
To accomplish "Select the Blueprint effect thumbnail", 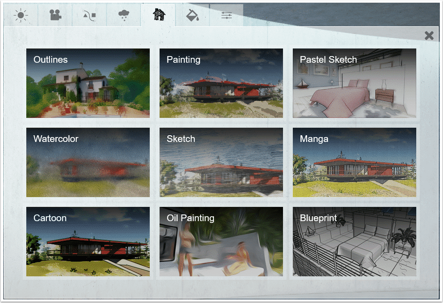I will [354, 242].
